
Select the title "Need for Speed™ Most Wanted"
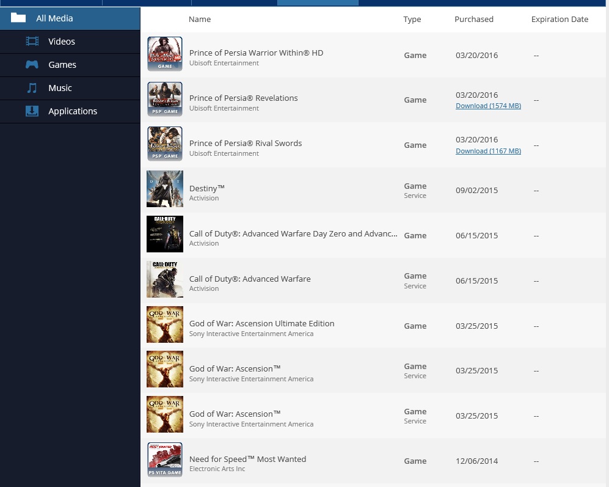(247, 459)
